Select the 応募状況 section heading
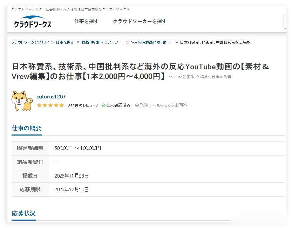292x228 pixels. (23, 213)
